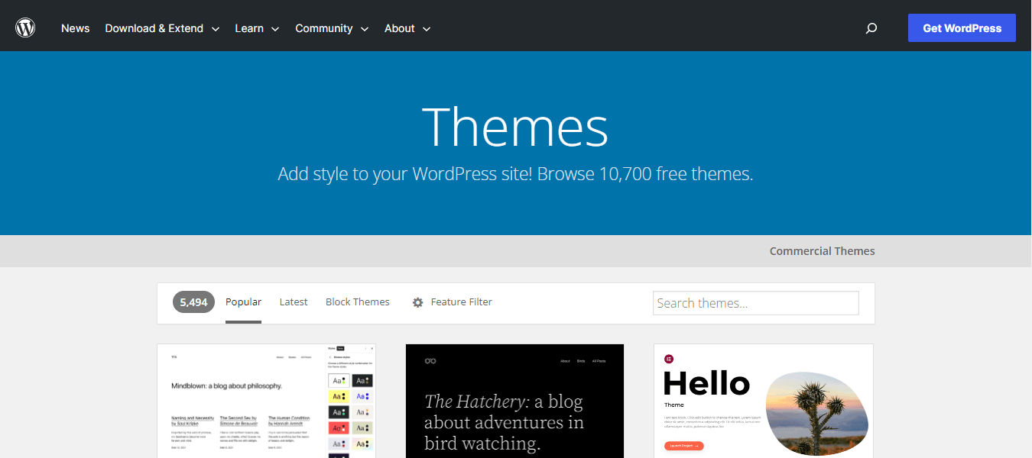Image resolution: width=1032 pixels, height=458 pixels.
Task: Click the Elementor logo in Hello theme
Action: point(669,358)
